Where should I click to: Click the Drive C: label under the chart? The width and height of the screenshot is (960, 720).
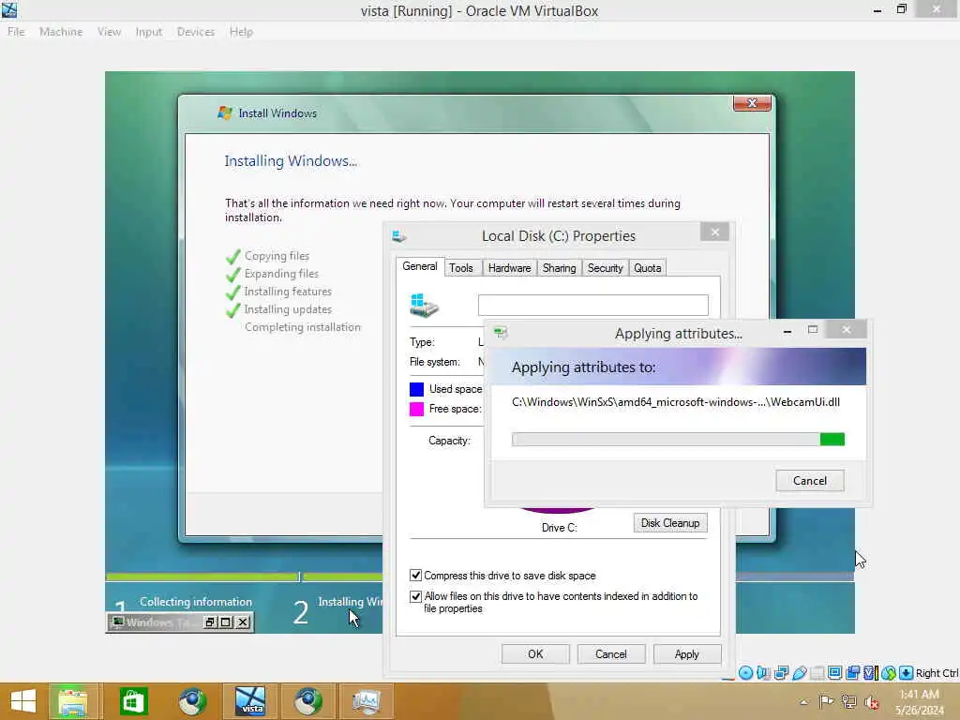point(559,527)
